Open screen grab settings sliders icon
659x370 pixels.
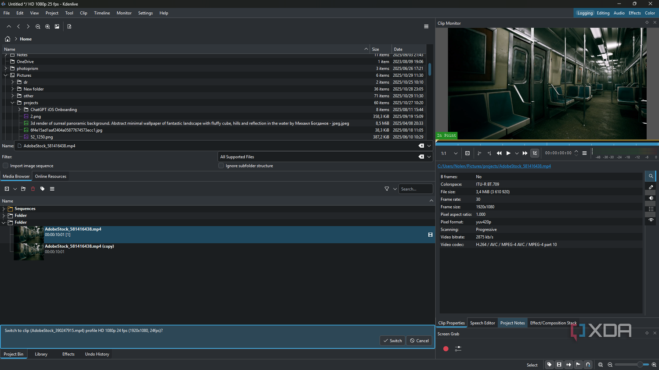(x=458, y=349)
